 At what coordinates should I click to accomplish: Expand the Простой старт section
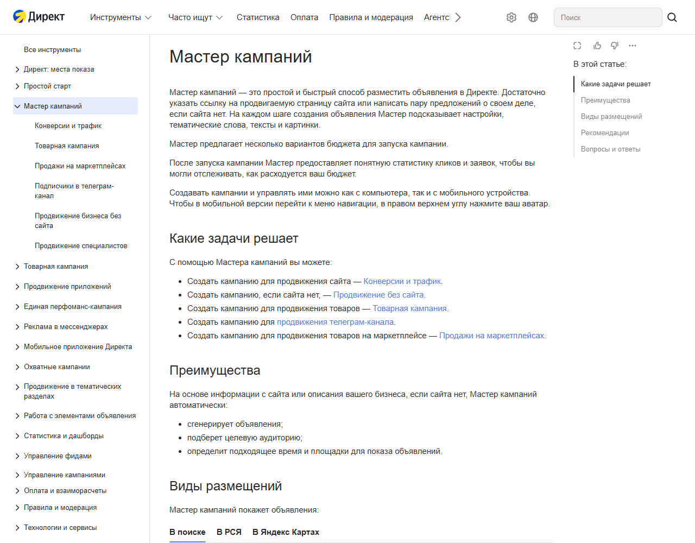pos(17,86)
